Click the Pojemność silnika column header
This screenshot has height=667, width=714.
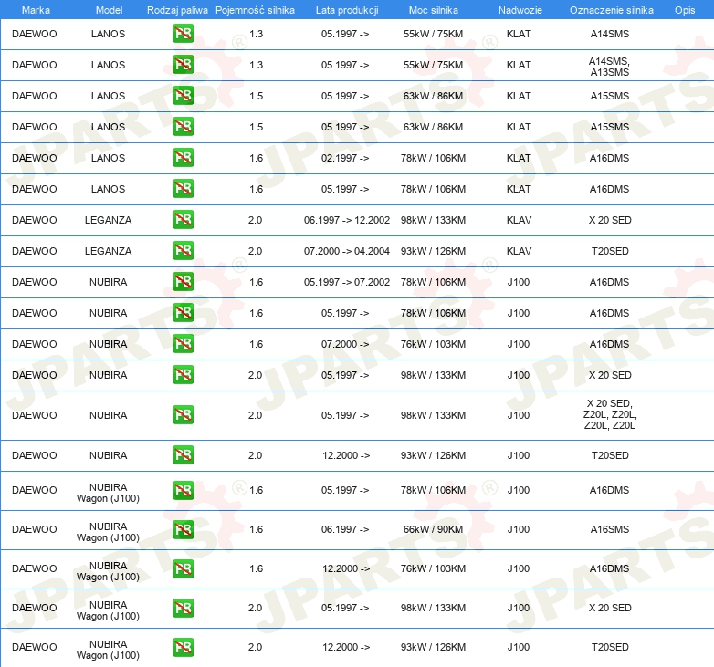pos(255,10)
